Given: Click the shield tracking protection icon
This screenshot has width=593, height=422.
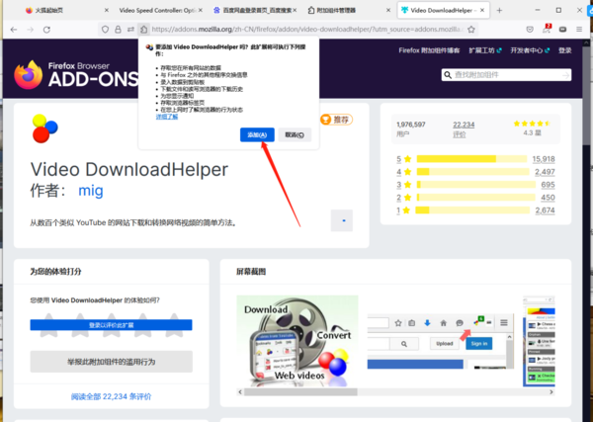Looking at the screenshot, I should point(105,29).
